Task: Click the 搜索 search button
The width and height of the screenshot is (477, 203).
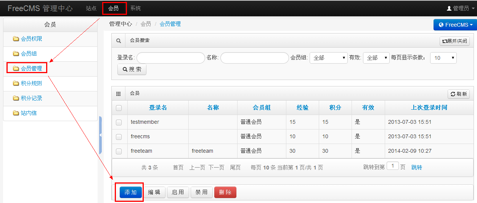Action: (x=132, y=69)
